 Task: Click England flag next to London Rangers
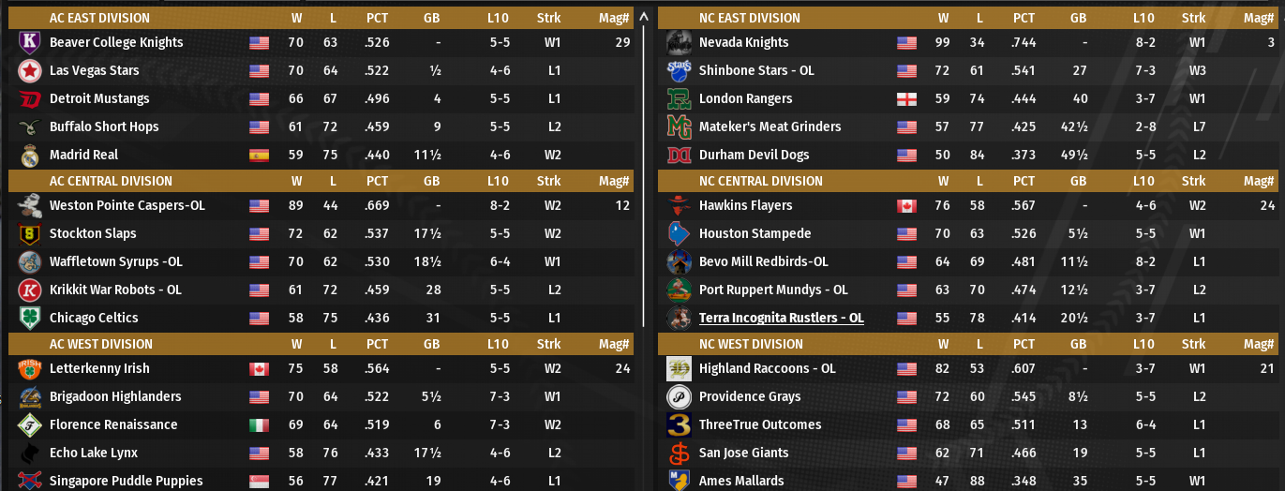pos(906,99)
